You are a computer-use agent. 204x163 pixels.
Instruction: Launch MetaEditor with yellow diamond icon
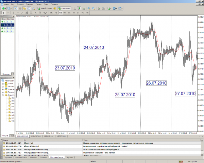[55, 8]
